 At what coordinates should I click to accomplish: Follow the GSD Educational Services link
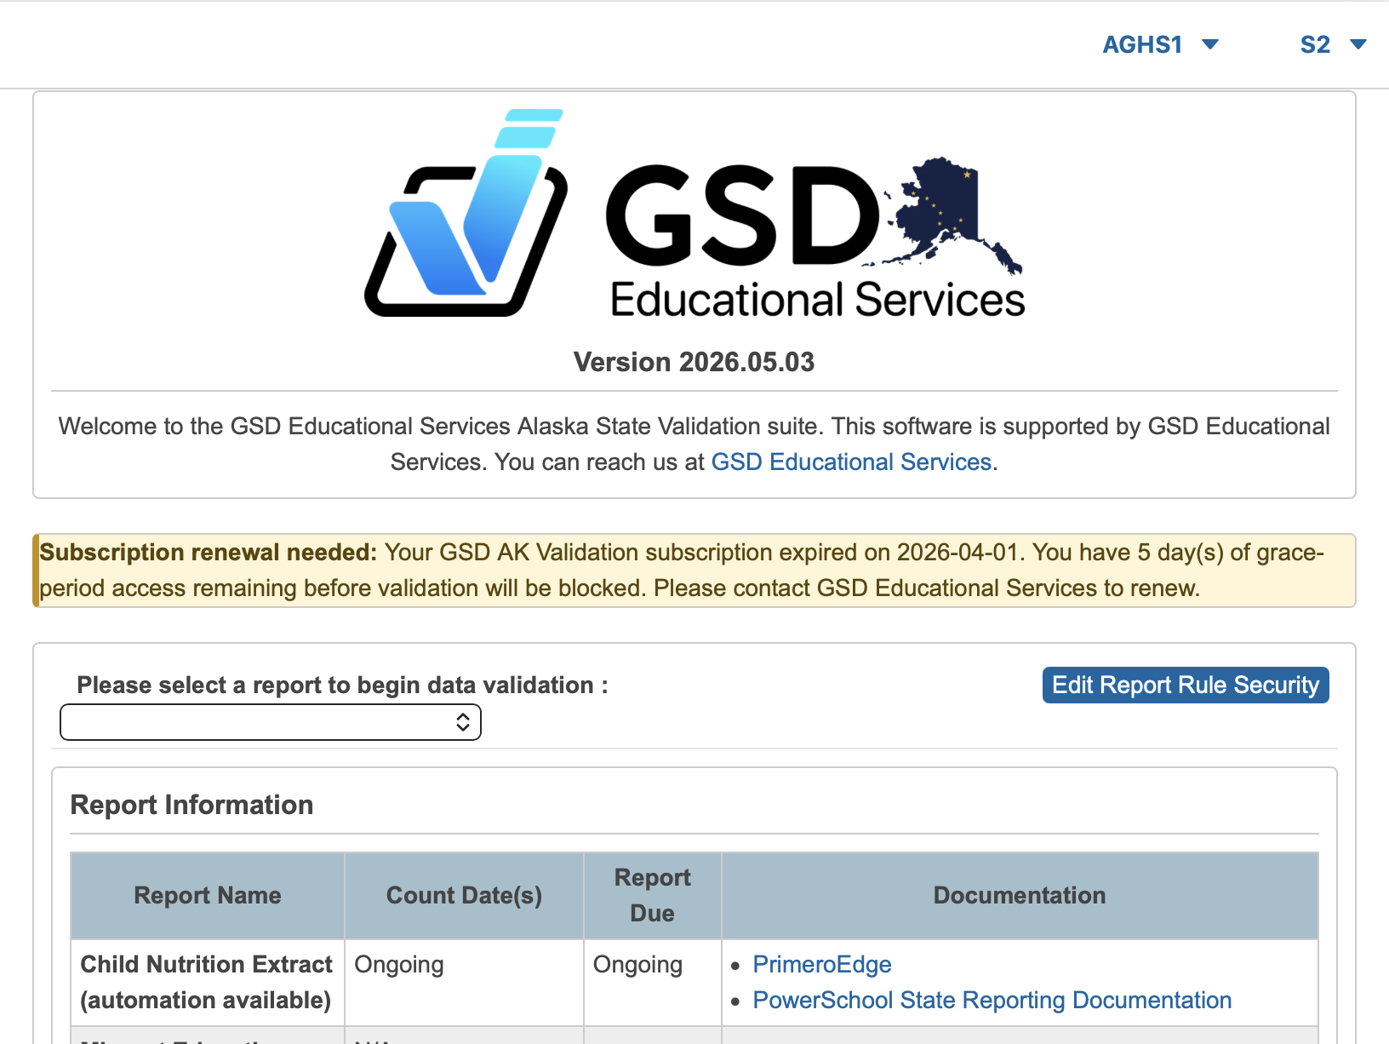tap(851, 462)
